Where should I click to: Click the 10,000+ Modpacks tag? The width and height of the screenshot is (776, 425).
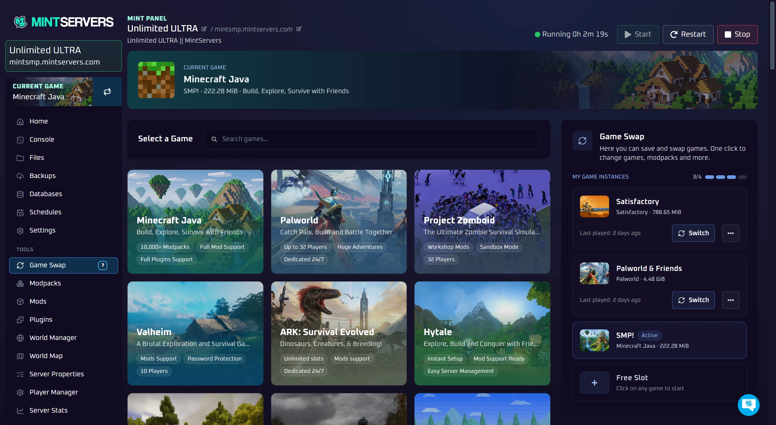165,247
